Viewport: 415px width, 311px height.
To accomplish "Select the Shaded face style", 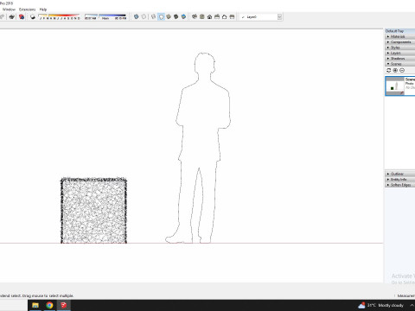I will point(169,16).
